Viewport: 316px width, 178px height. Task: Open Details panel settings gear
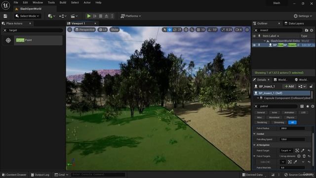tap(313, 106)
